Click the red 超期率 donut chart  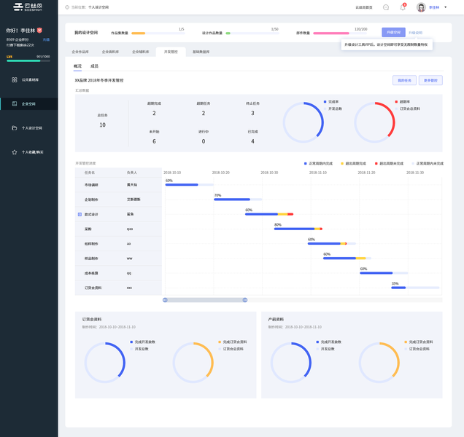[374, 122]
